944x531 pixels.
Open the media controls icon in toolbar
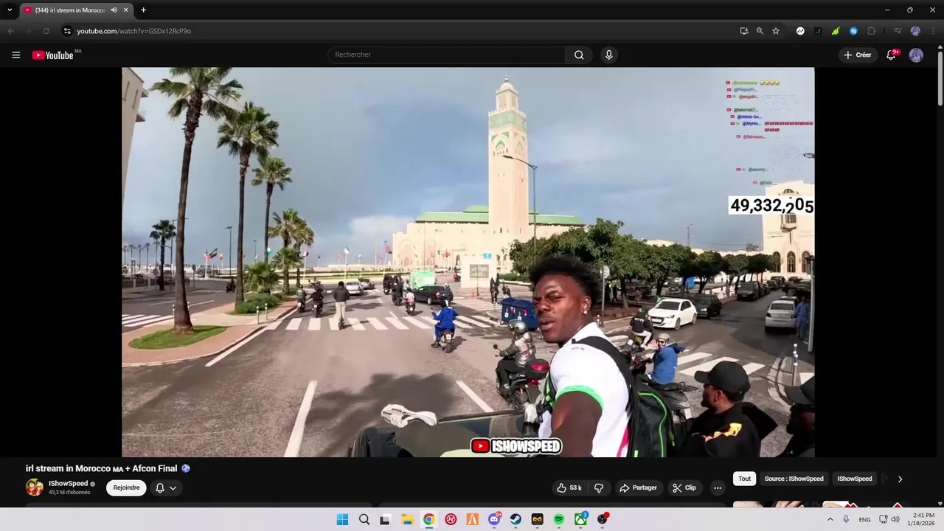coord(898,31)
